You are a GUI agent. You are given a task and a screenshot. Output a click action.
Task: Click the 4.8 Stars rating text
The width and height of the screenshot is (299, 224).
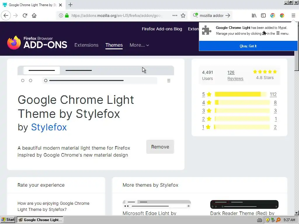265,78
